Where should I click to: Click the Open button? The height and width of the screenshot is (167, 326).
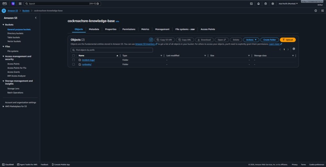click(x=222, y=40)
